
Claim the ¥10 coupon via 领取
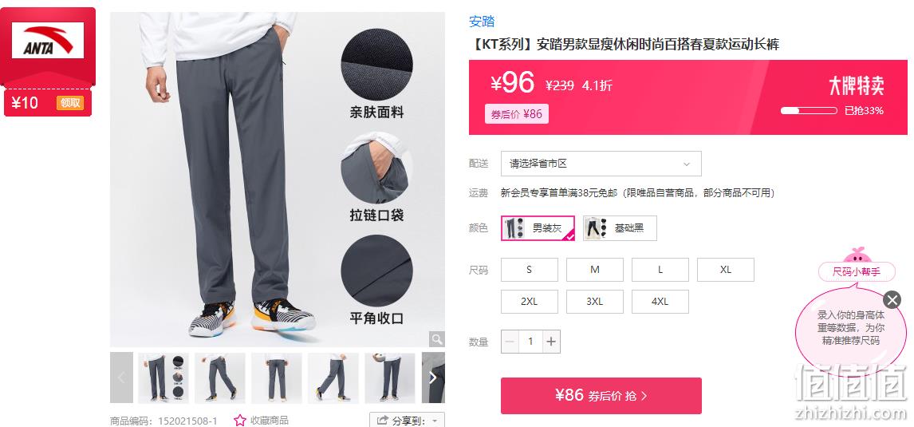coord(70,103)
